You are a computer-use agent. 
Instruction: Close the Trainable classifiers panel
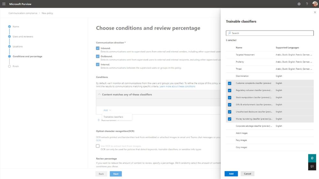(315, 12)
